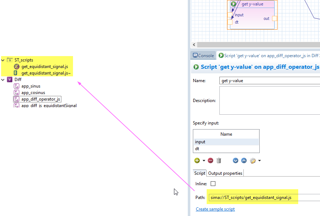The height and width of the screenshot is (216, 320).
Task: Select get_equidistant_signal.js in the tree
Action: (x=44, y=67)
